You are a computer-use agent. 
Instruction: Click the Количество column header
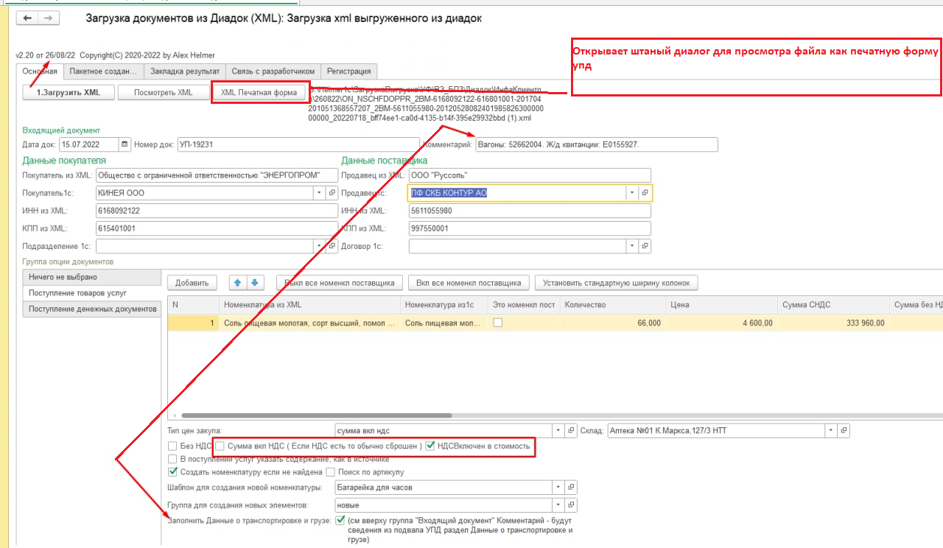pos(613,305)
